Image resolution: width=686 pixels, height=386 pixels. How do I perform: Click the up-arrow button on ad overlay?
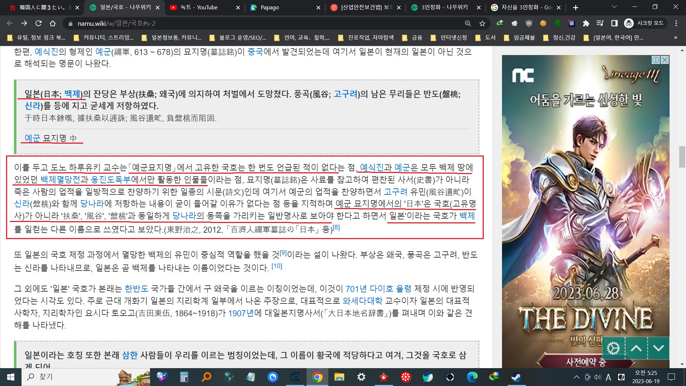click(636, 348)
